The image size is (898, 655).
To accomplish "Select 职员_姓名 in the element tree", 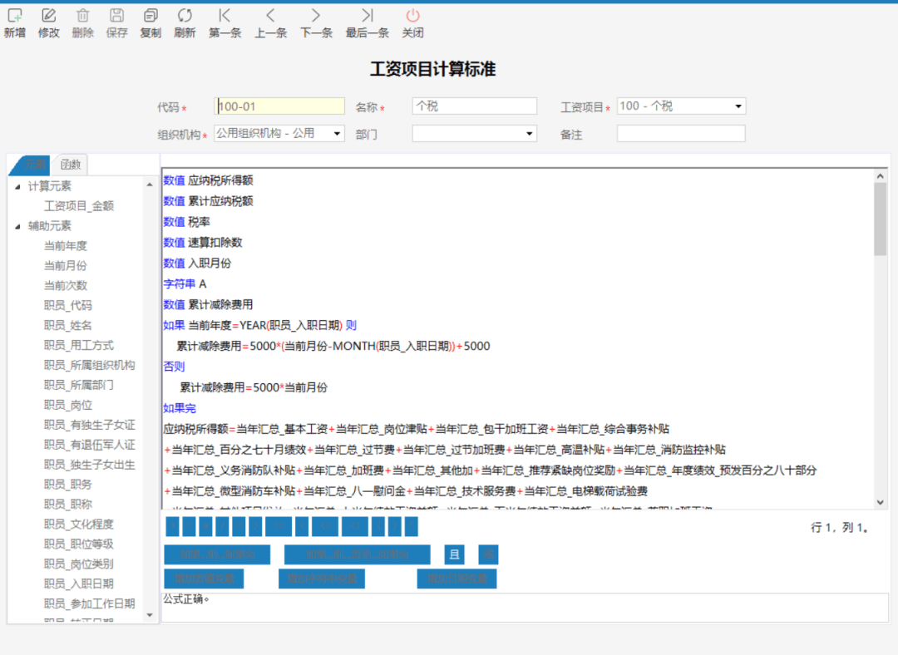I will point(67,325).
